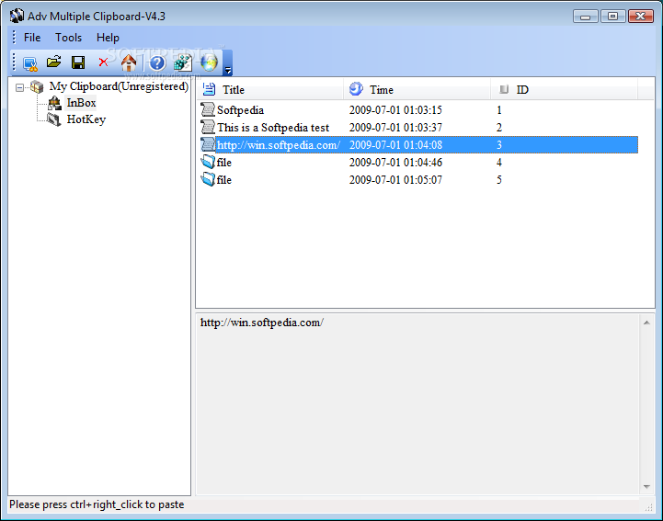663x521 pixels.
Task: Open file with the folder toolbar icon
Action: tap(53, 62)
